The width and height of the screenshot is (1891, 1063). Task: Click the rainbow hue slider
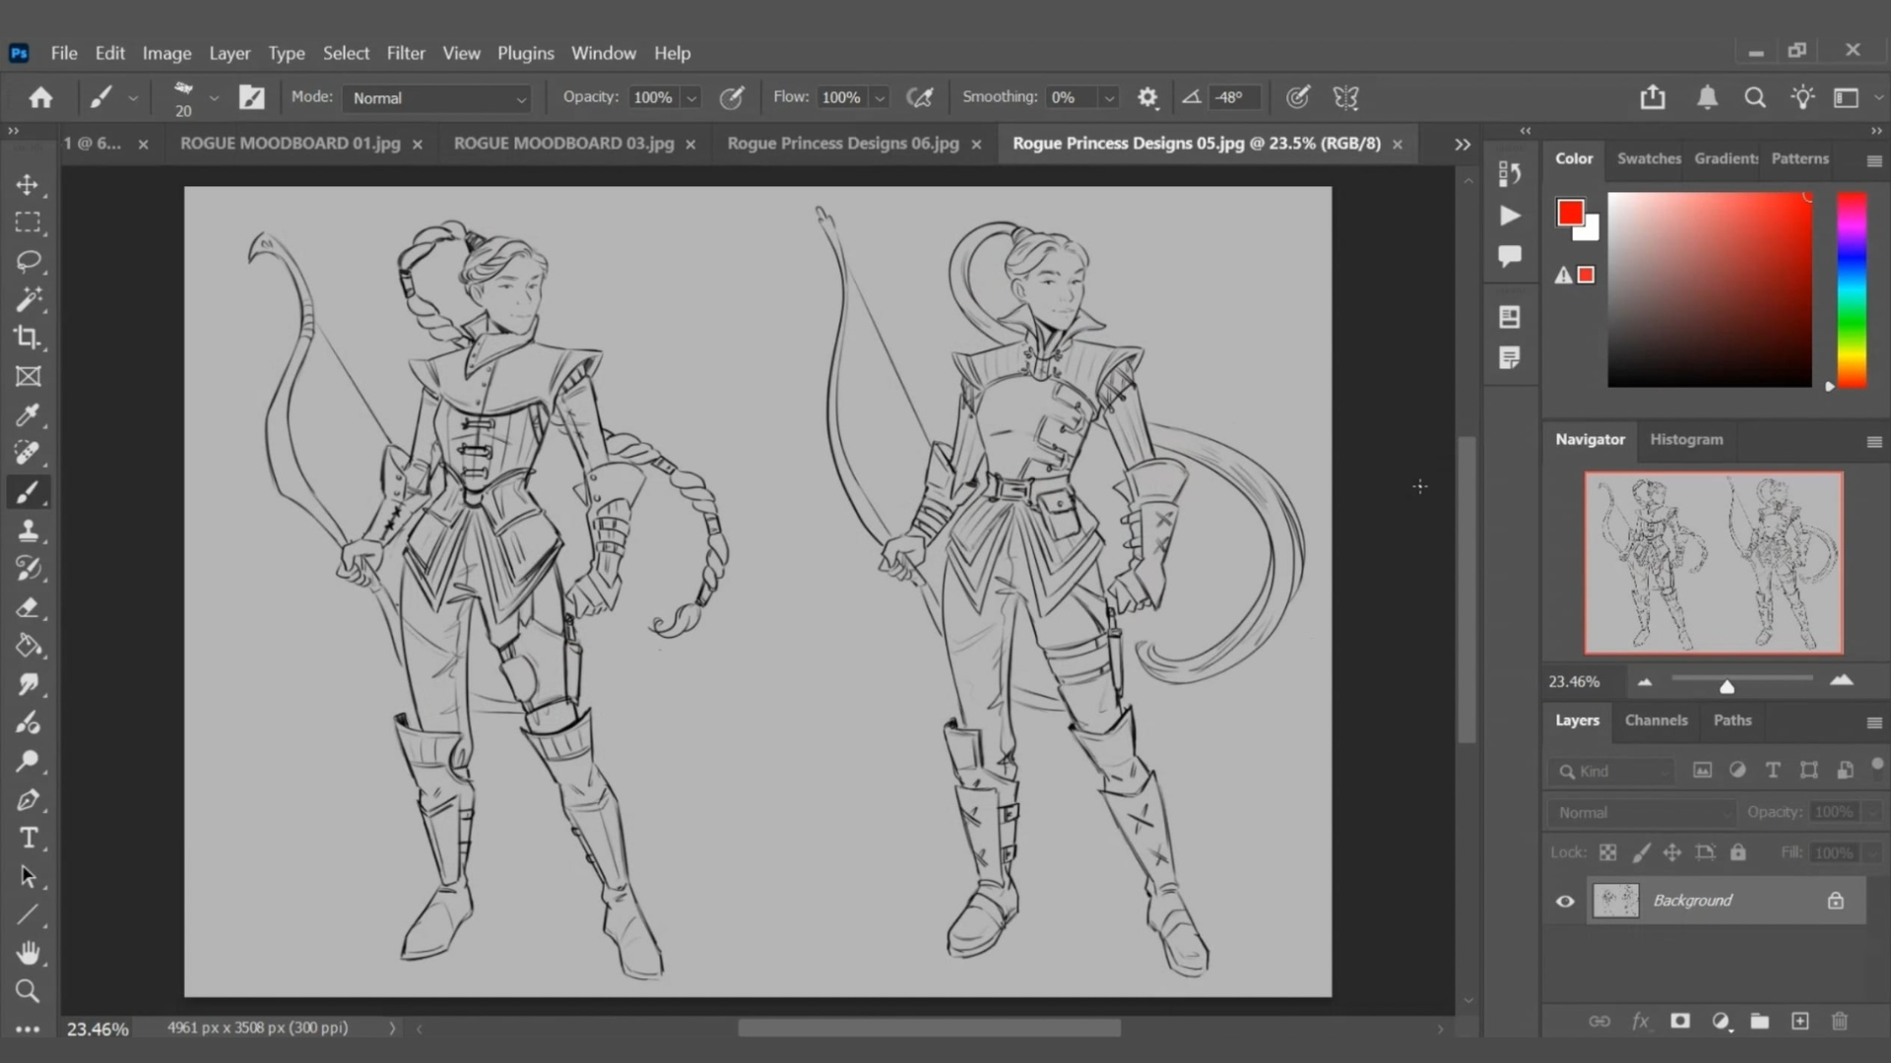[1851, 290]
